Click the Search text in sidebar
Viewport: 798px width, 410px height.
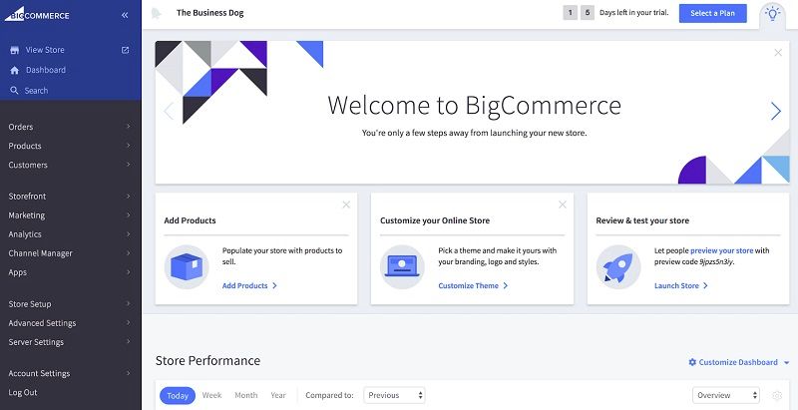pyautogui.click(x=36, y=91)
